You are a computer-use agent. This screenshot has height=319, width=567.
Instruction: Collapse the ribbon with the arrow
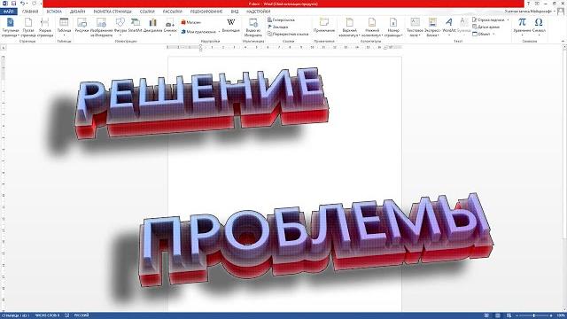[563, 42]
